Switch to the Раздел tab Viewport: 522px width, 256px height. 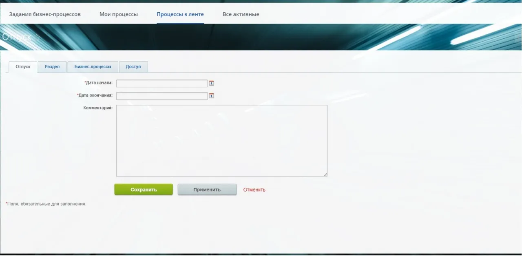52,66
